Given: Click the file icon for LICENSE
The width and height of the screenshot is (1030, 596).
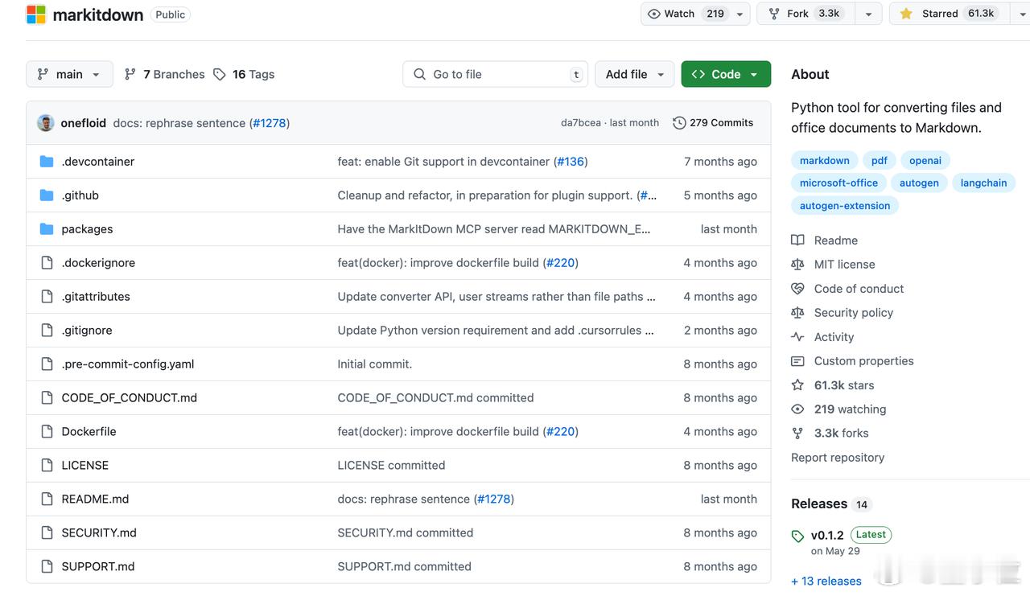Looking at the screenshot, I should click(47, 466).
